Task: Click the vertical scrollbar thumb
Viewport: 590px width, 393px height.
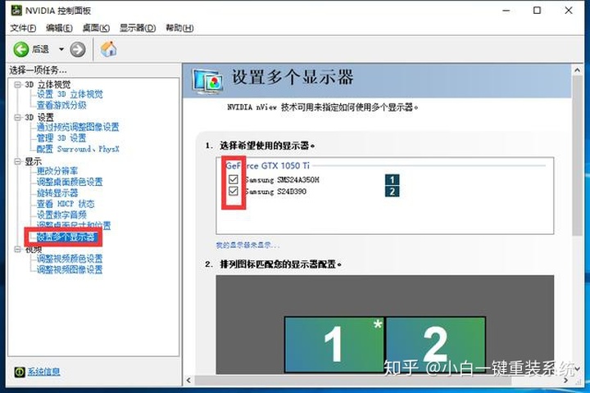Action: pyautogui.click(x=577, y=156)
